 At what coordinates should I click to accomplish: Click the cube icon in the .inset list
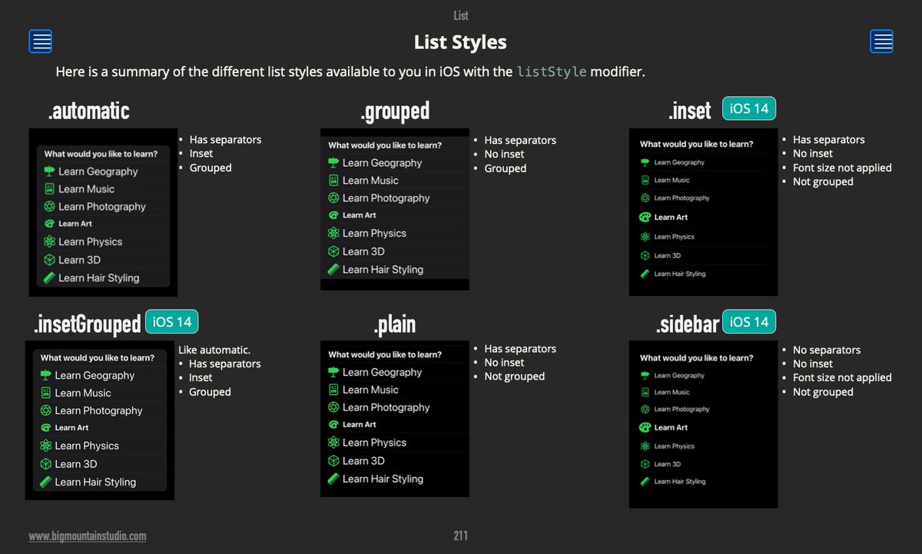tap(645, 255)
